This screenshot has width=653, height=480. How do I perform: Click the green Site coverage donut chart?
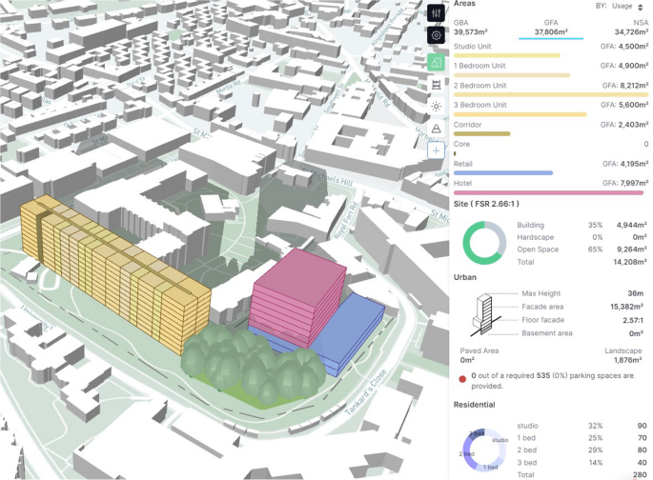tap(483, 242)
